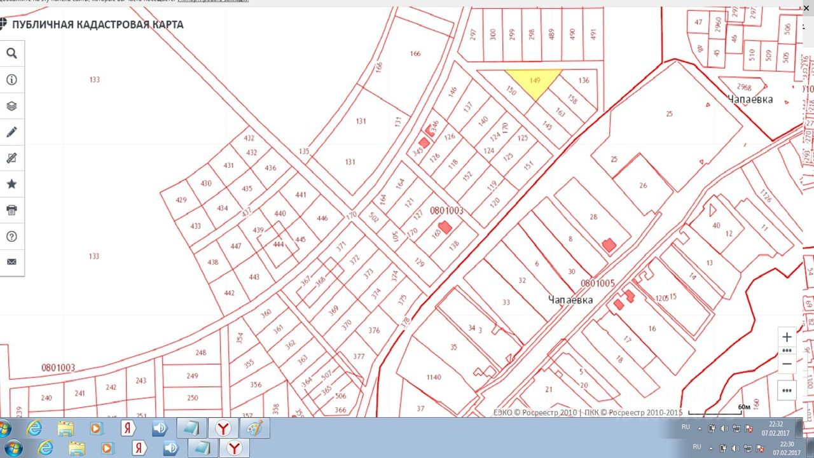Click parcel label 158
814x458 pixels.
(572, 100)
